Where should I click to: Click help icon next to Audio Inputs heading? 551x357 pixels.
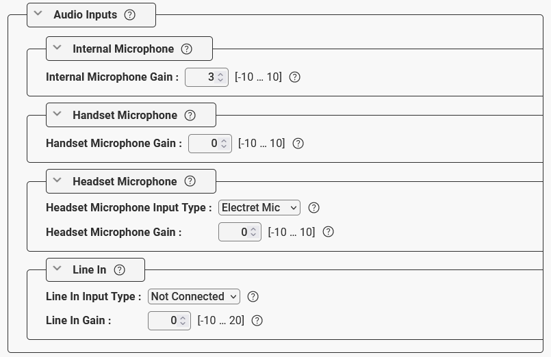pyautogui.click(x=130, y=14)
